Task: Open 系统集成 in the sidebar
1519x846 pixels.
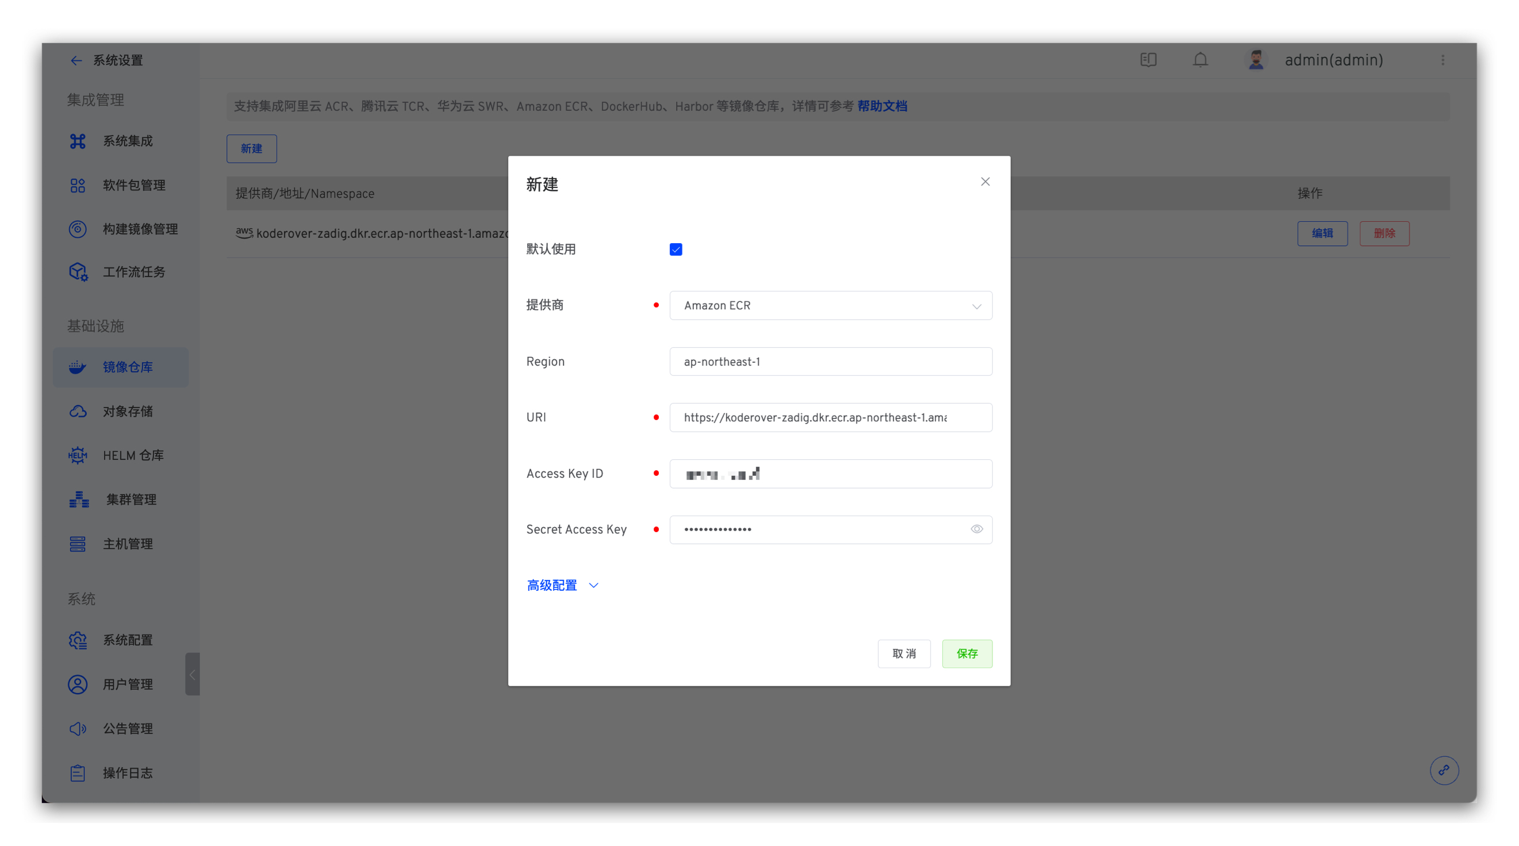Action: (128, 141)
